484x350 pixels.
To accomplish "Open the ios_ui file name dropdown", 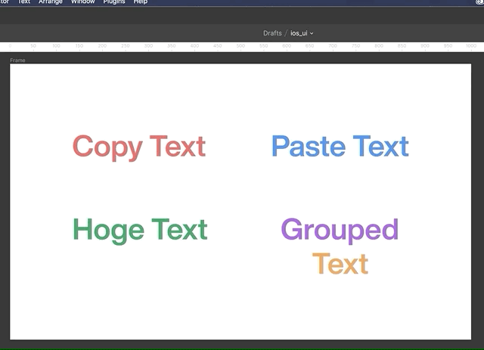I will (302, 33).
